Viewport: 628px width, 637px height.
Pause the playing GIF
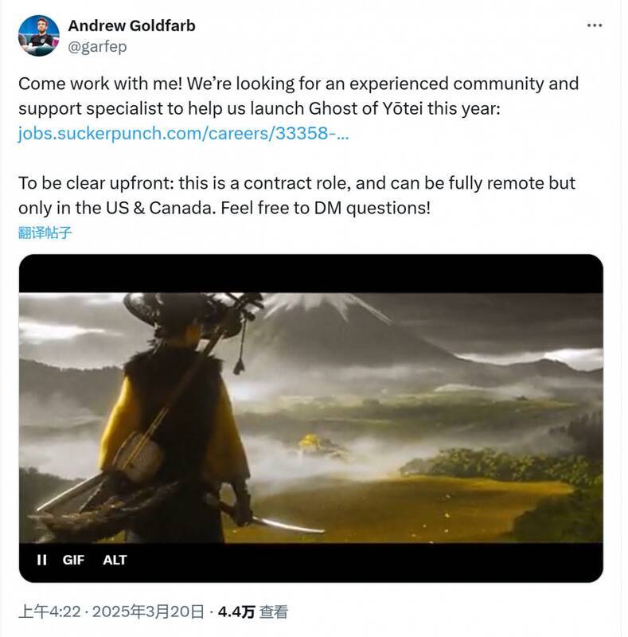click(41, 560)
